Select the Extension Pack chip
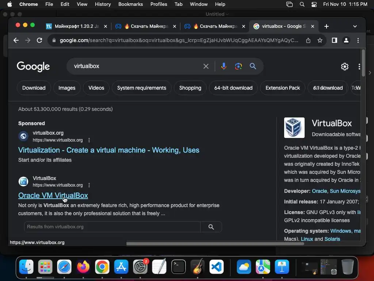This screenshot has width=374, height=281. (283, 88)
